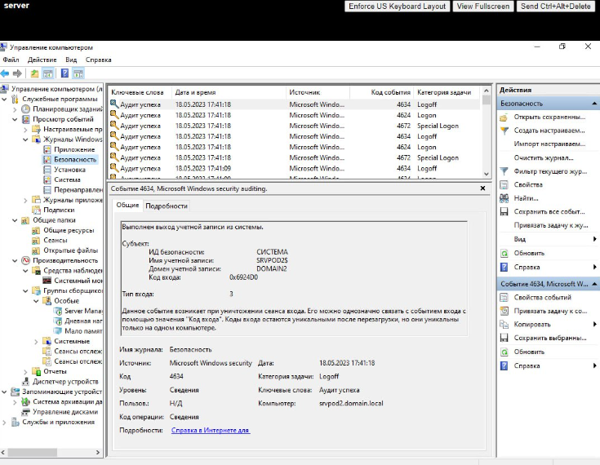Viewport: 600px width, 465px height.
Task: Click the View Fullscreen button
Action: [x=483, y=7]
